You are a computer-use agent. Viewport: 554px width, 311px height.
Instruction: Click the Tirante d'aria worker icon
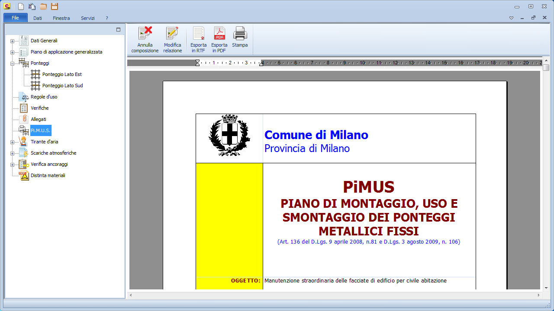(x=23, y=141)
